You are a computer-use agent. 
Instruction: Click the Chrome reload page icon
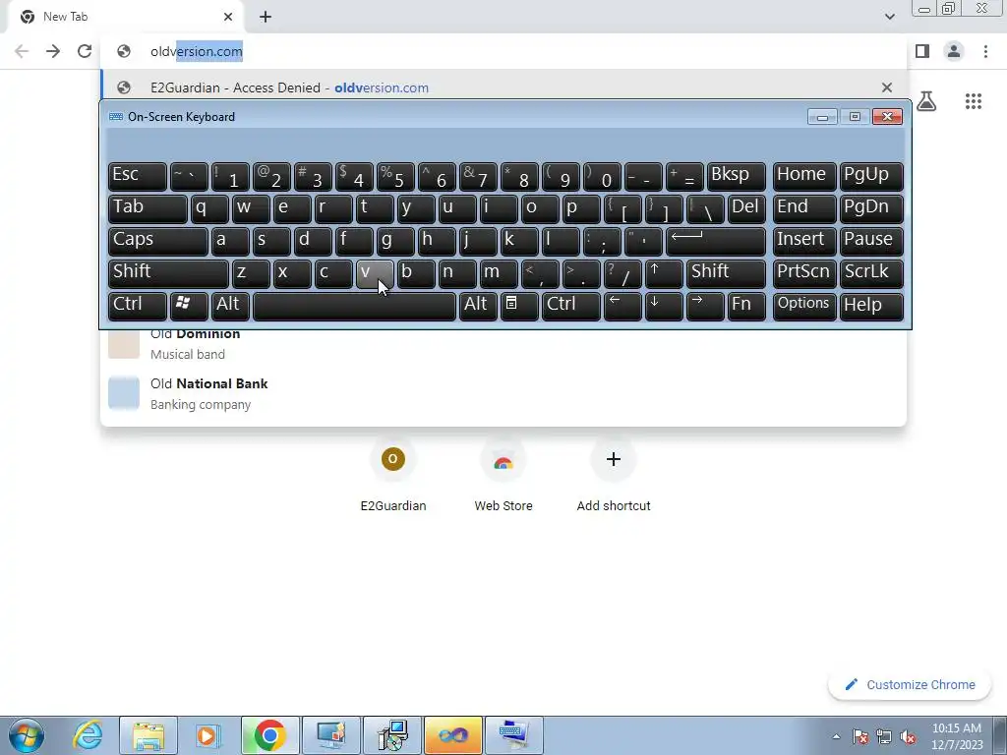pos(85,51)
